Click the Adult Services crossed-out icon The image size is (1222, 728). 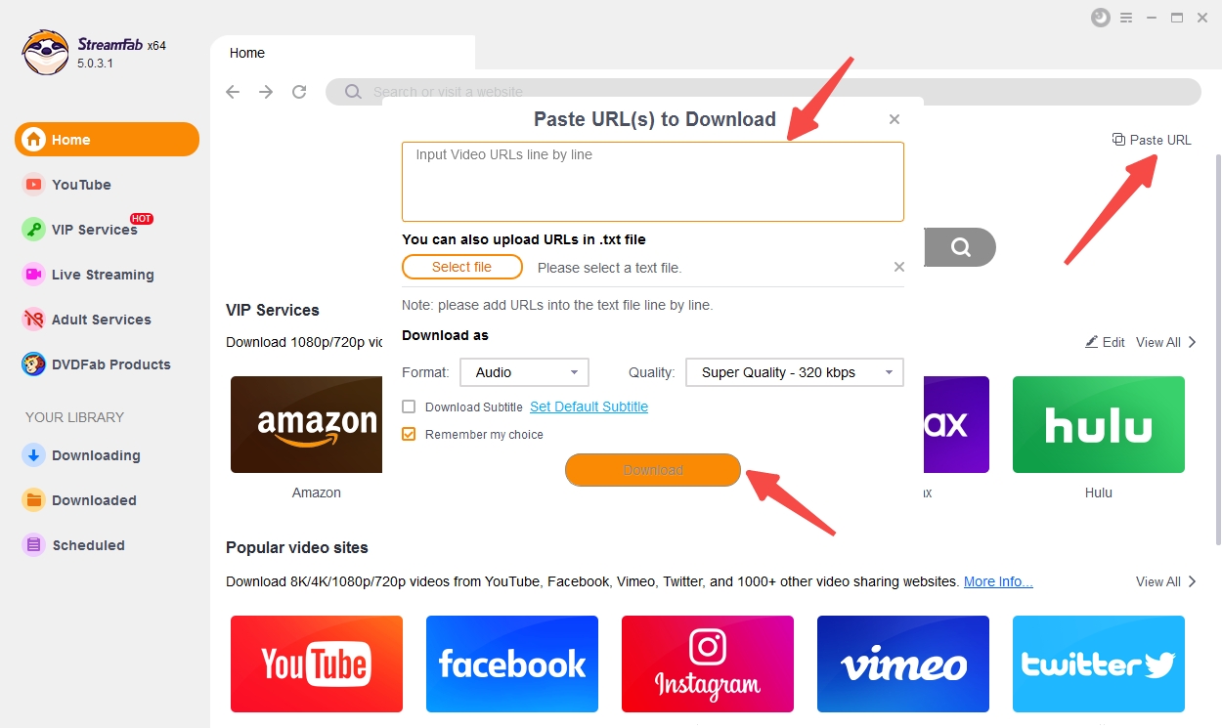34,320
